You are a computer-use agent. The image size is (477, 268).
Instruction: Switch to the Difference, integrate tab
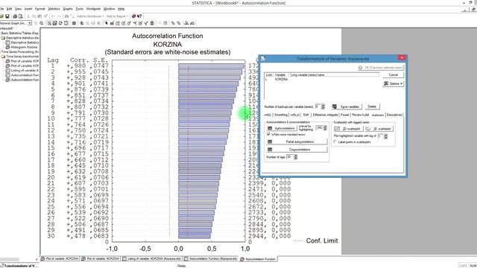click(325, 115)
